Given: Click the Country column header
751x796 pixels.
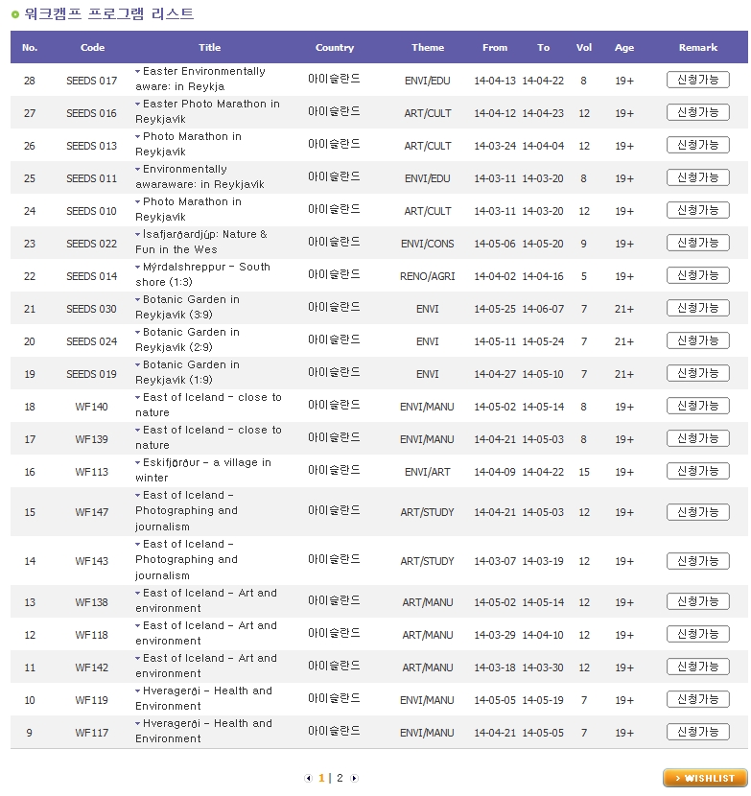Looking at the screenshot, I should tap(335, 48).
